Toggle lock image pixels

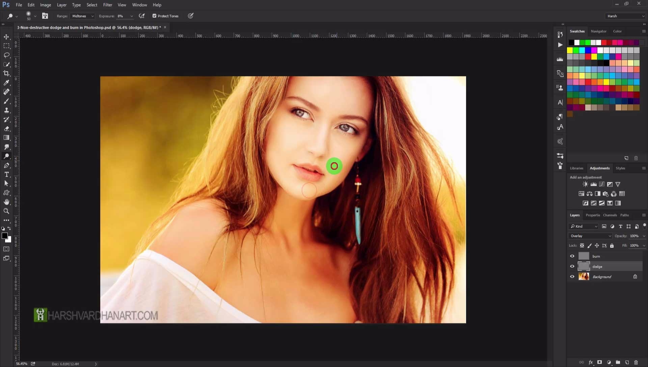pyautogui.click(x=589, y=245)
